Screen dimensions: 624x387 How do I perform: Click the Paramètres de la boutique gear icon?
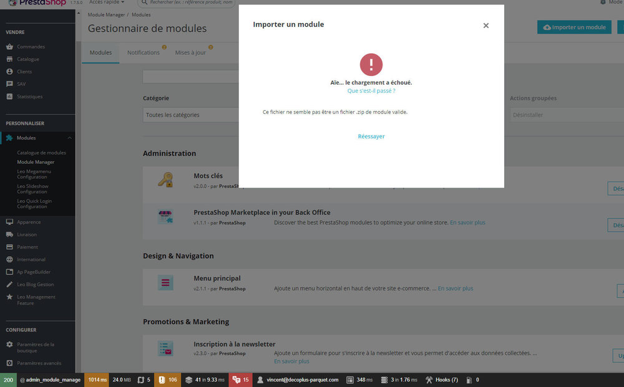coord(9,345)
